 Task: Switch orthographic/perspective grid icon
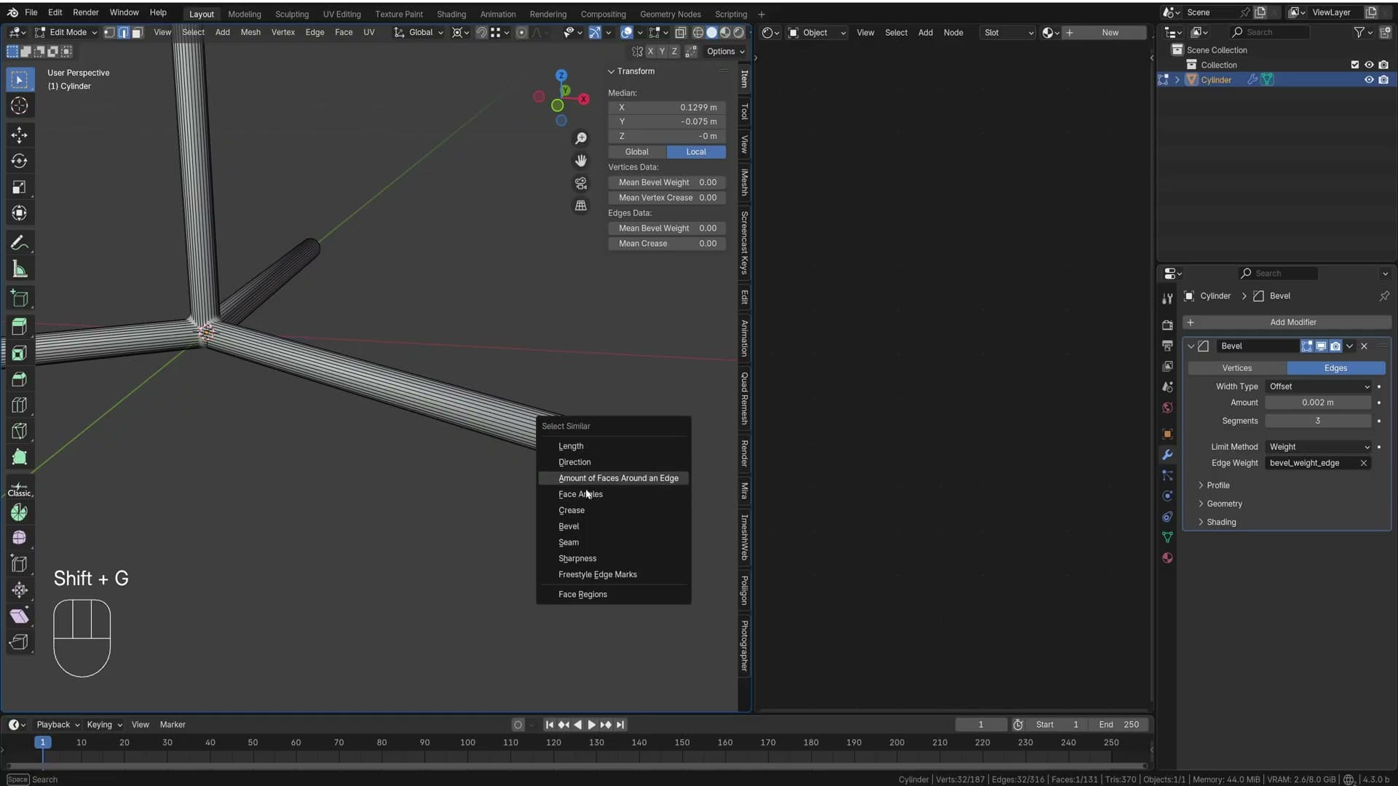coord(581,205)
